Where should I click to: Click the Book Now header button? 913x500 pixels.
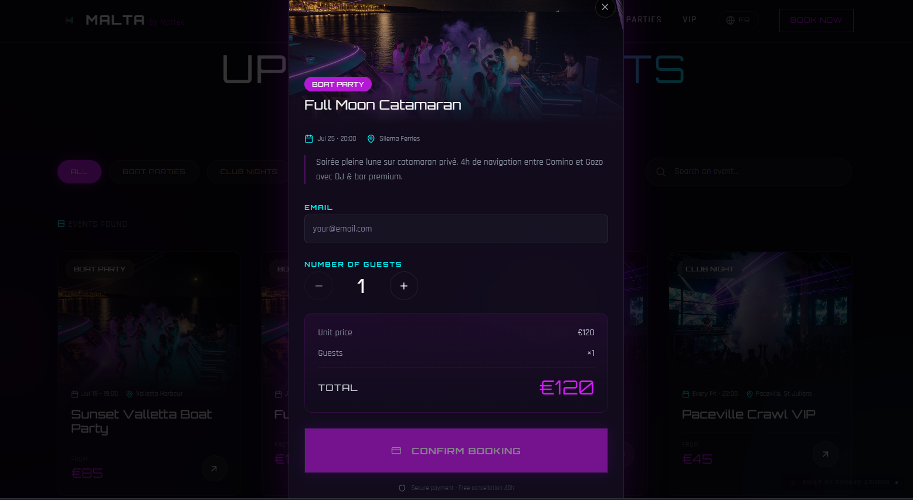click(x=816, y=20)
